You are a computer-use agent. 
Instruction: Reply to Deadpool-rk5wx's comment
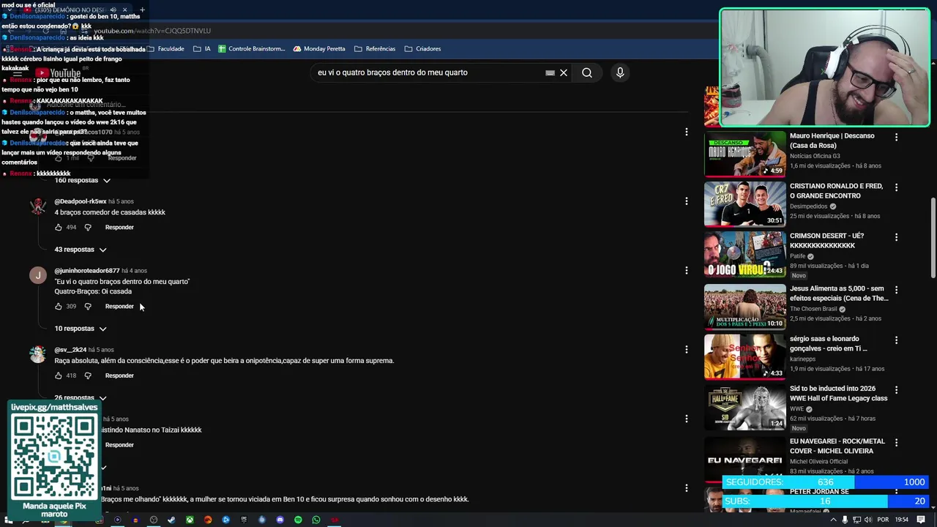click(x=119, y=227)
